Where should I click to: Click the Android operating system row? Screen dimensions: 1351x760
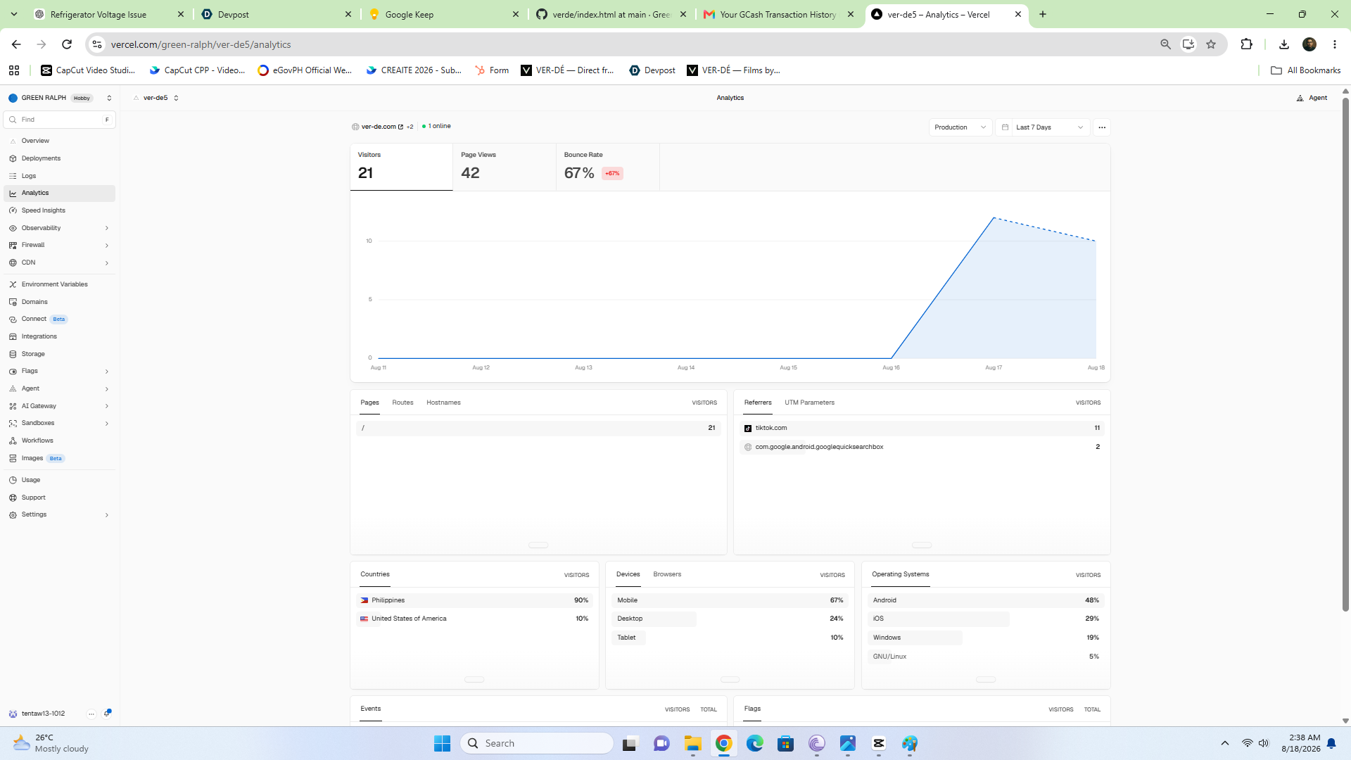(x=986, y=600)
